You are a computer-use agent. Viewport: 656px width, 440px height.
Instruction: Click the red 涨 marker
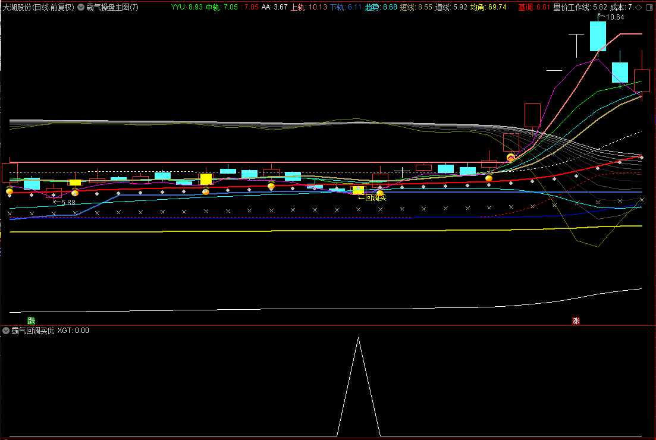(x=576, y=320)
